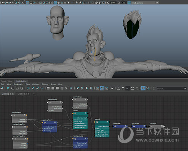Click the lock icon in Node Editor toolbar

click(x=112, y=88)
